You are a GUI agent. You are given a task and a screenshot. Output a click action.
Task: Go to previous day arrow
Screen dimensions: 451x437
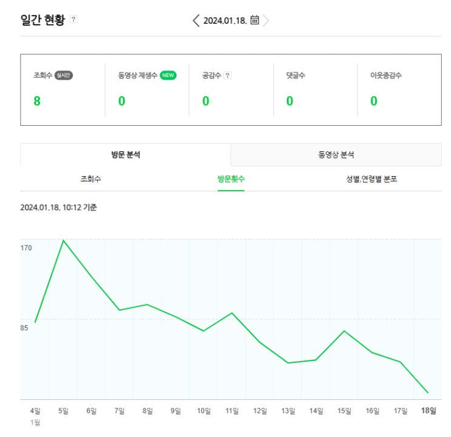[x=195, y=20]
